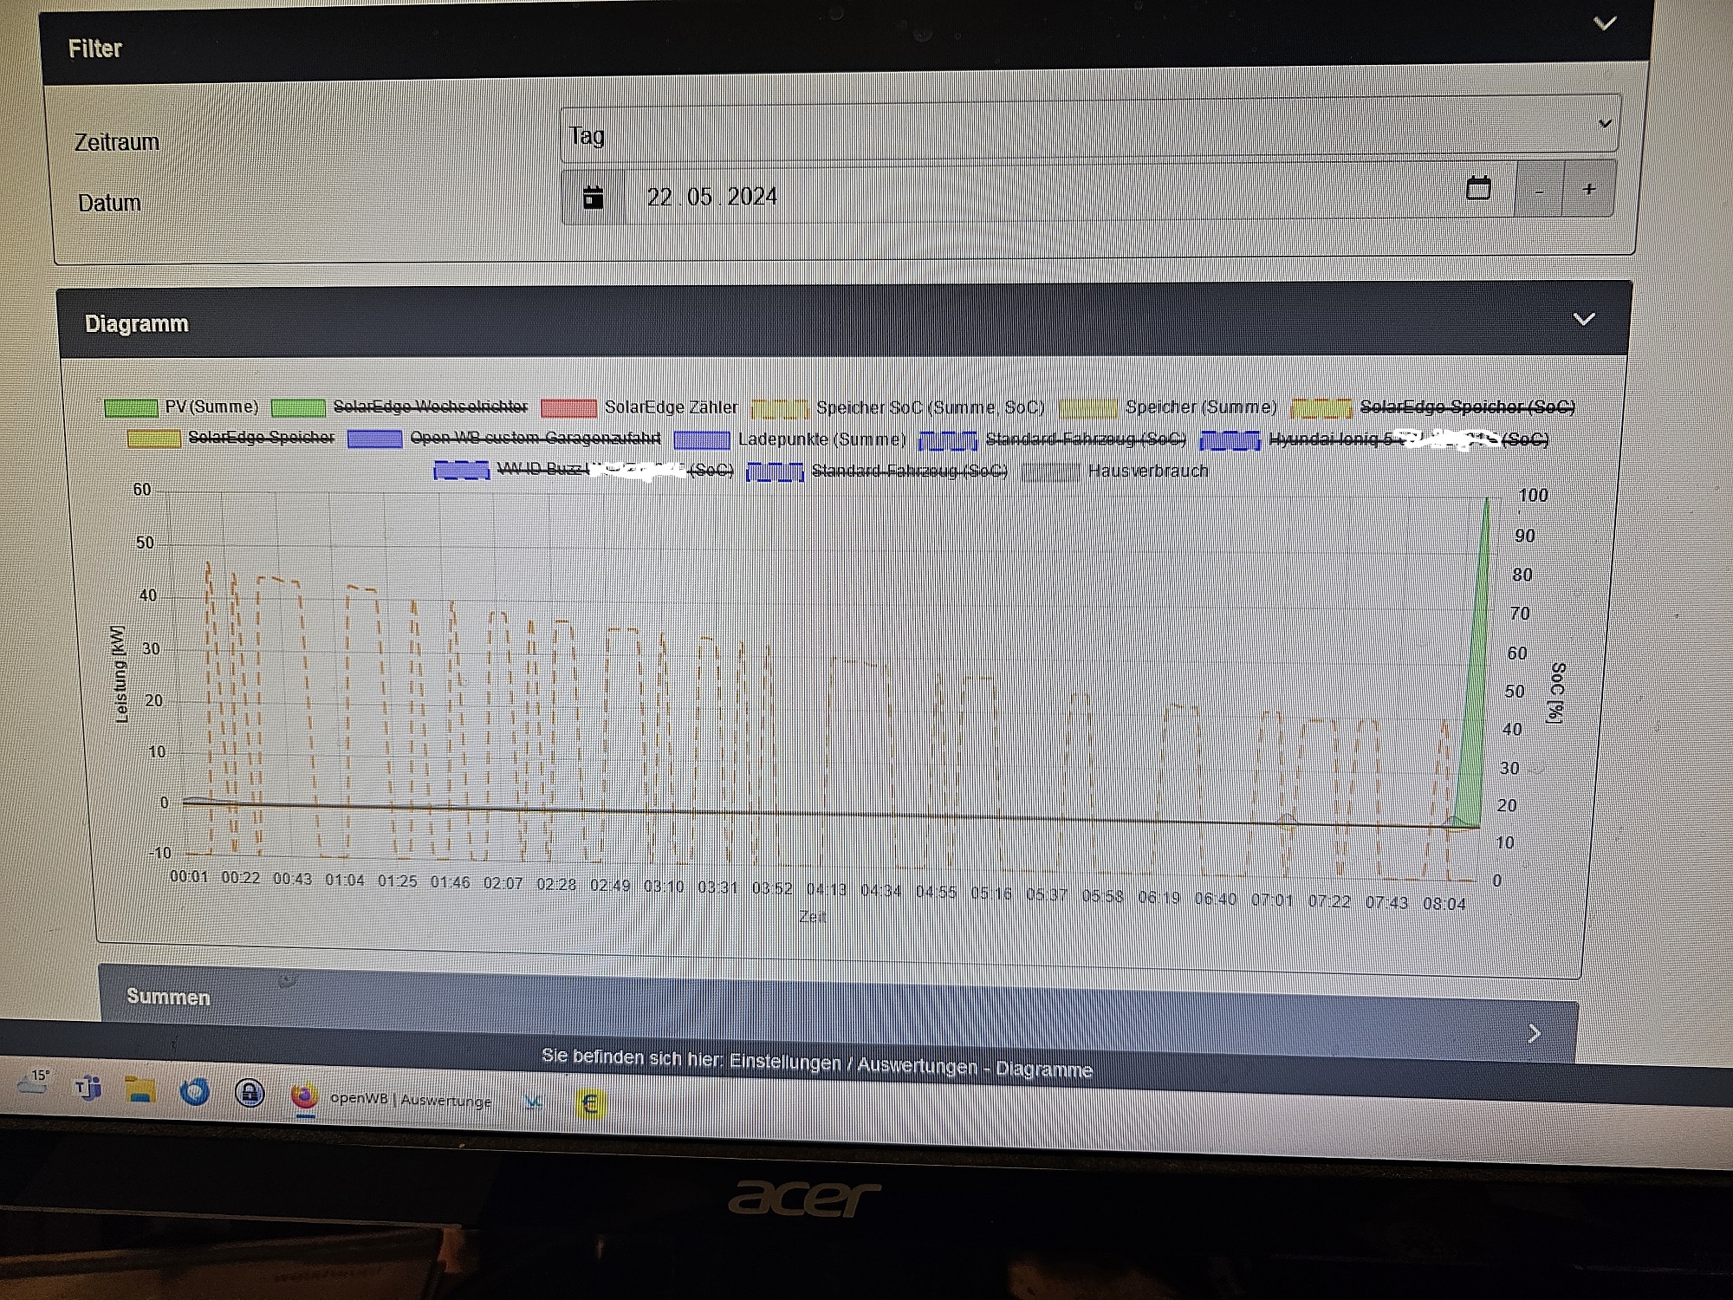The image size is (1733, 1300).
Task: Click the SoC [%] axis title
Action: click(x=1557, y=692)
